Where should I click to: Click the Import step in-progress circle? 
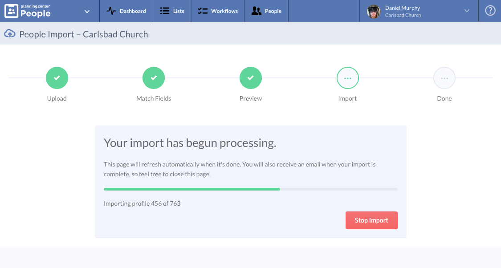347,78
